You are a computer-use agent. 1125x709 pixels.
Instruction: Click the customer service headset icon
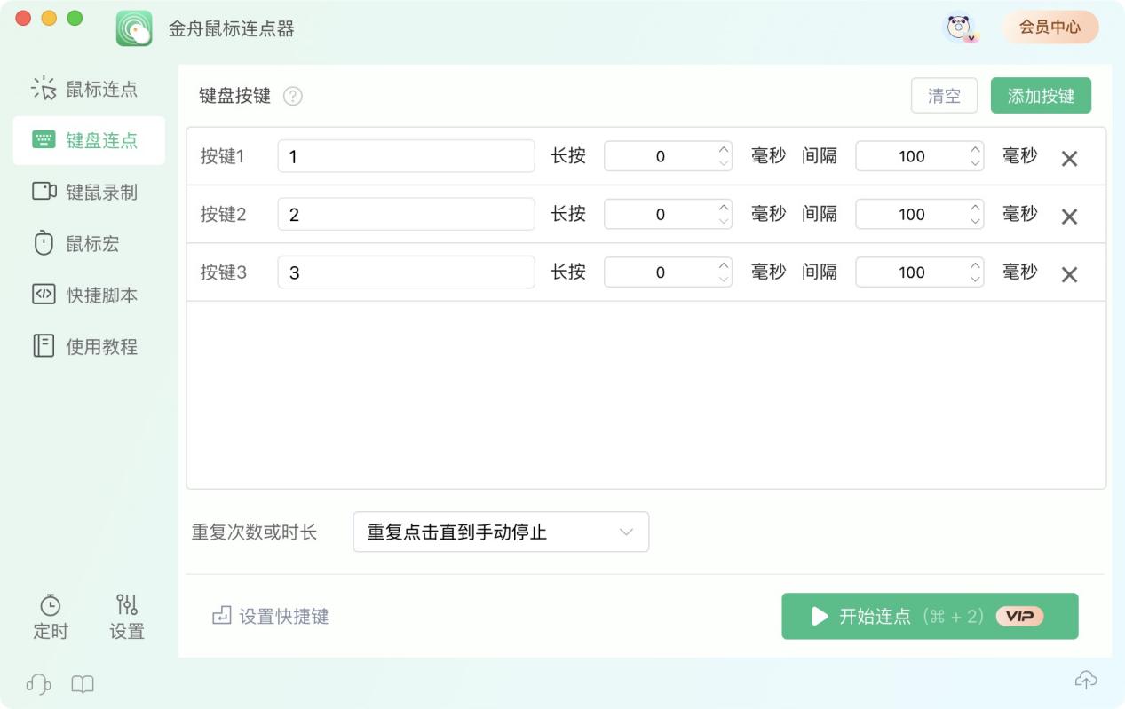coord(38,684)
